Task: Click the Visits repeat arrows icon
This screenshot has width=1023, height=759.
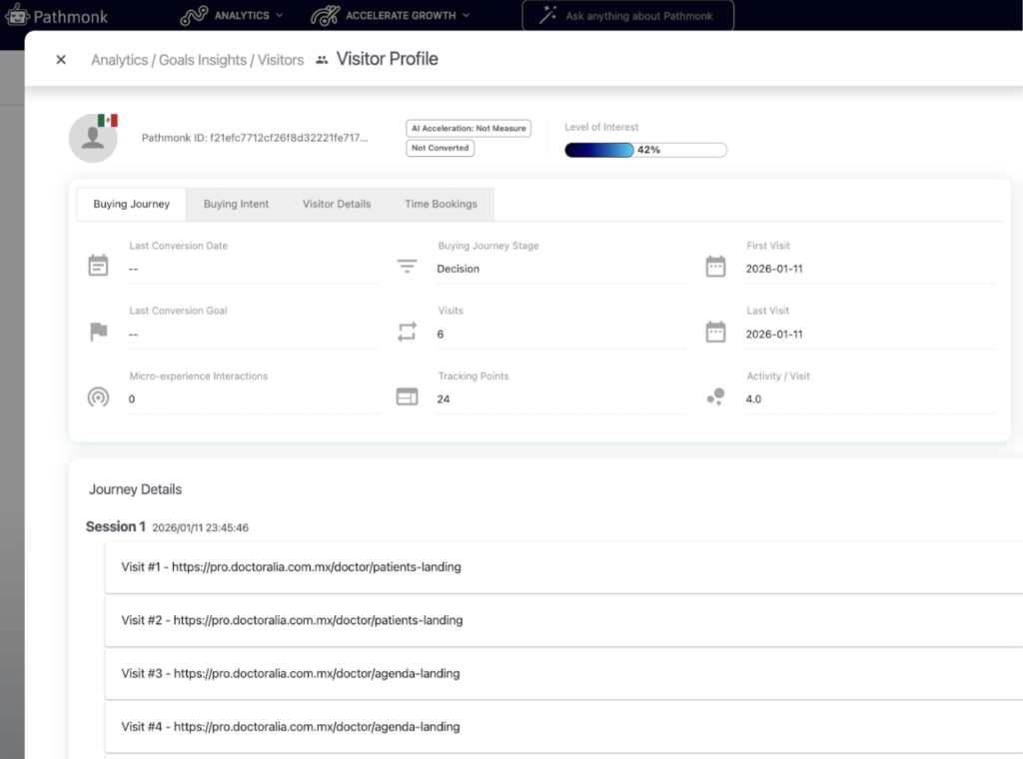Action: coord(407,333)
